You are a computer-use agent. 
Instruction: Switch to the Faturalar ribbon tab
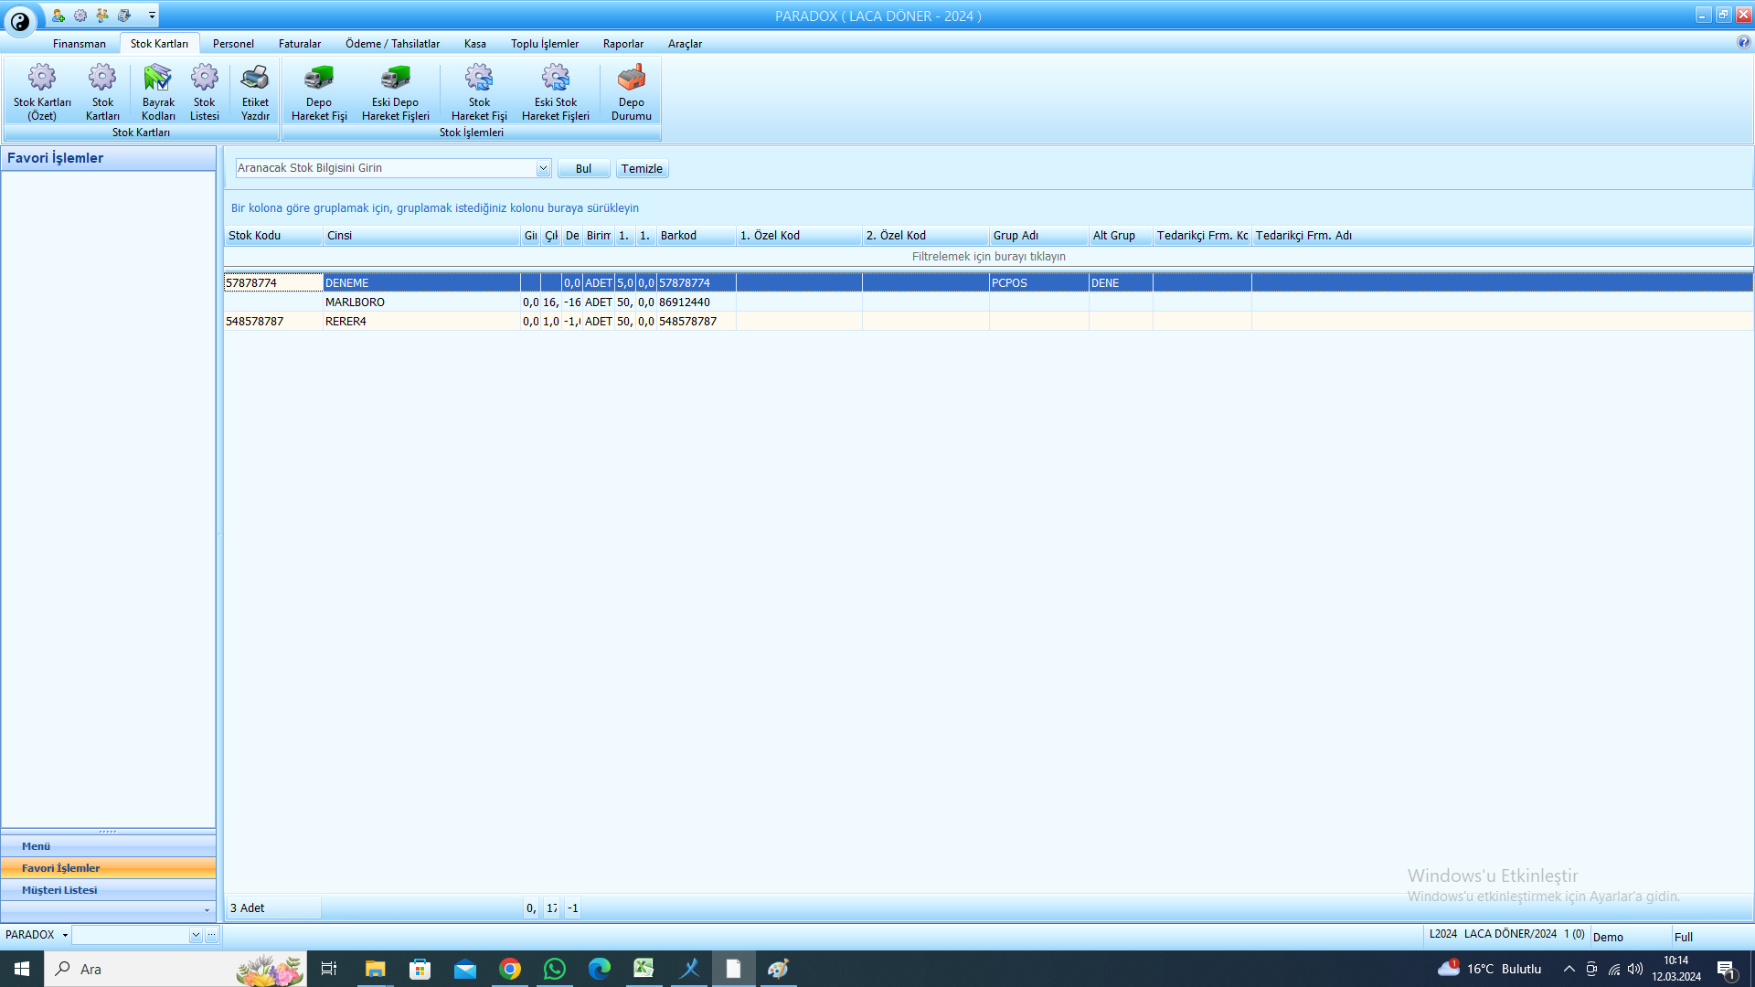pos(300,44)
